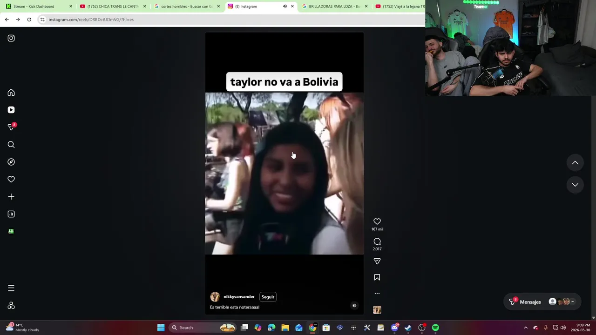Screen dimensions: 596x335
Task: Open the Reels section in sidebar
Action: pyautogui.click(x=11, y=110)
